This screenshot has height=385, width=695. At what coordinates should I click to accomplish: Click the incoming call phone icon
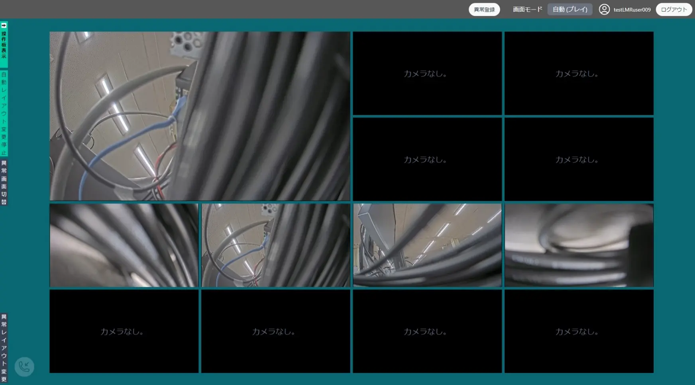[x=24, y=366]
